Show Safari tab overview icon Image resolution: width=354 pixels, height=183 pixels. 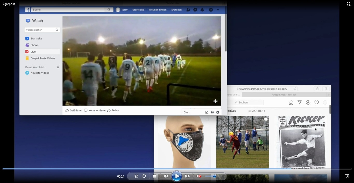(x=326, y=89)
